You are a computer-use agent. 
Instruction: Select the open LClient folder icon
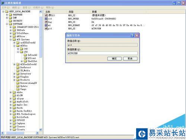click(x=25, y=58)
